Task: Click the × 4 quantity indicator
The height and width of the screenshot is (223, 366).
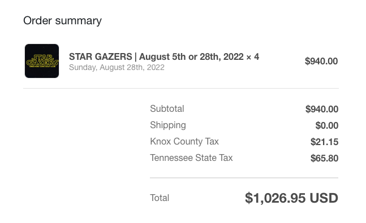Action: click(252, 56)
